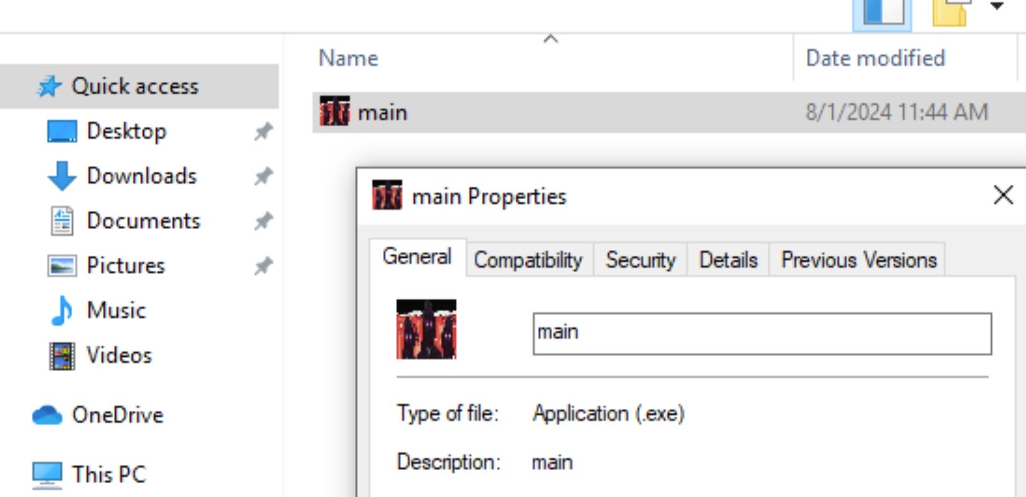Viewport: 1026px width, 497px height.
Task: Sort by the Date modified column
Action: point(875,59)
